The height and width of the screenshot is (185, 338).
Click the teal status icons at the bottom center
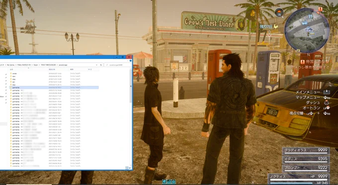tap(169, 182)
